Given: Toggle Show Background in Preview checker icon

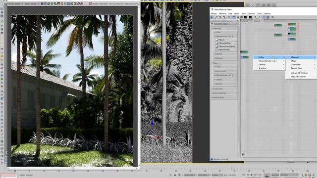Looking at the screenshot, I should (242, 17).
